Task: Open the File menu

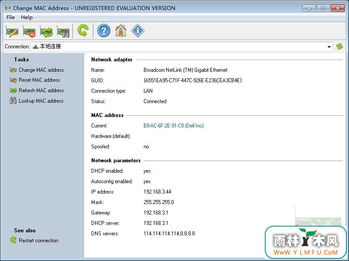Action: tap(10, 17)
